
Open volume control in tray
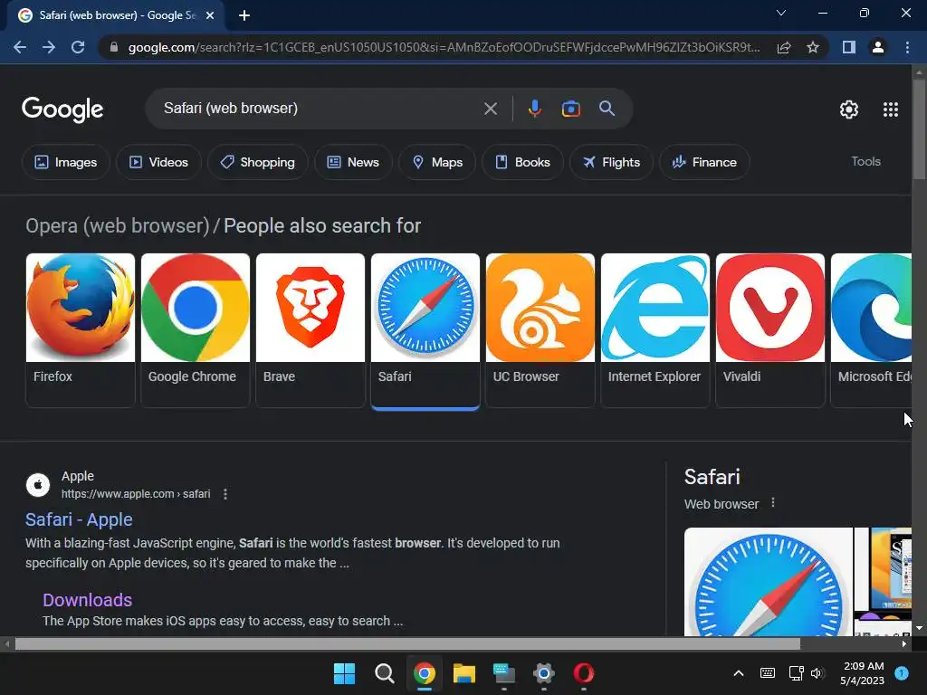click(x=817, y=673)
